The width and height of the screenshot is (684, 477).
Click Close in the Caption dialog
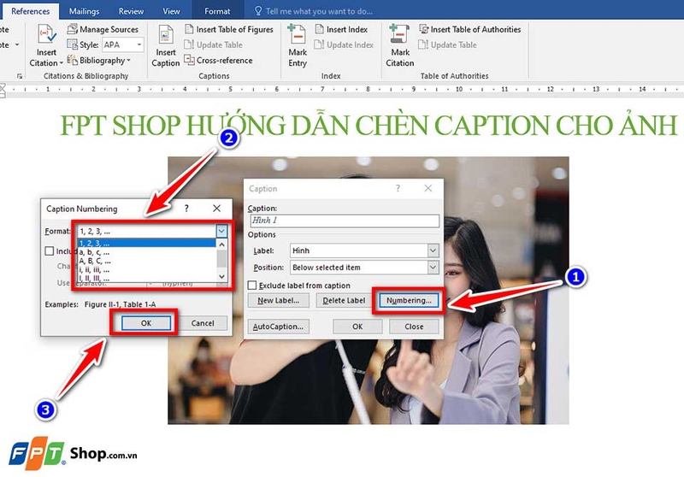point(414,327)
